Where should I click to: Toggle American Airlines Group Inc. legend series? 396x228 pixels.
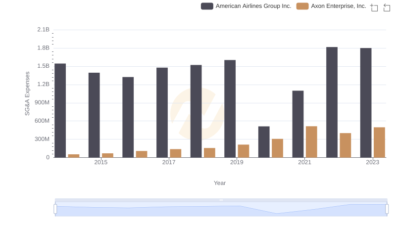(246, 6)
